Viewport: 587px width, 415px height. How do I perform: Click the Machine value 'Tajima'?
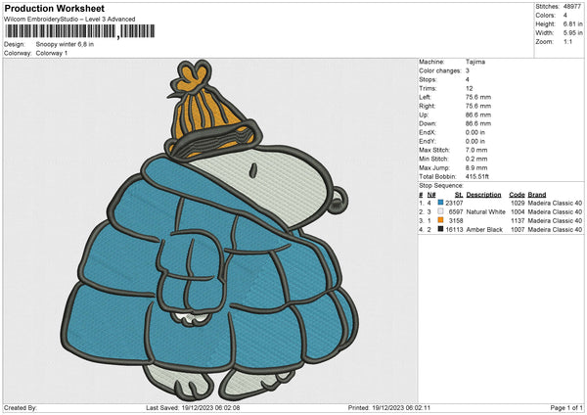click(475, 62)
